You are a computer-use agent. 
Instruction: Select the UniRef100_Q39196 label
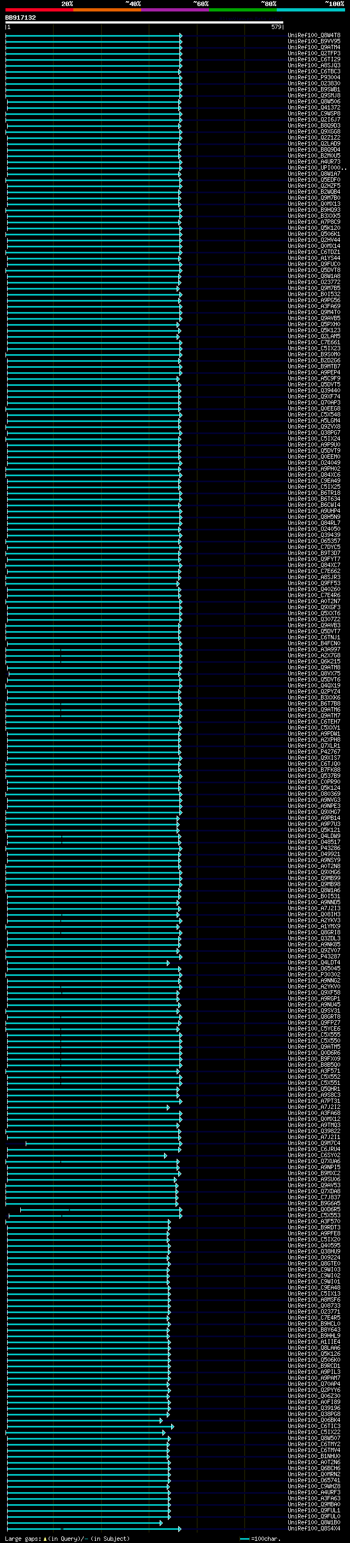point(314,1408)
